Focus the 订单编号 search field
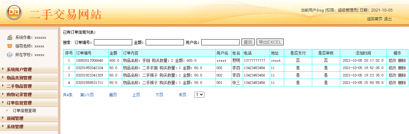The height and width of the screenshot is (134, 409). tap(113, 42)
